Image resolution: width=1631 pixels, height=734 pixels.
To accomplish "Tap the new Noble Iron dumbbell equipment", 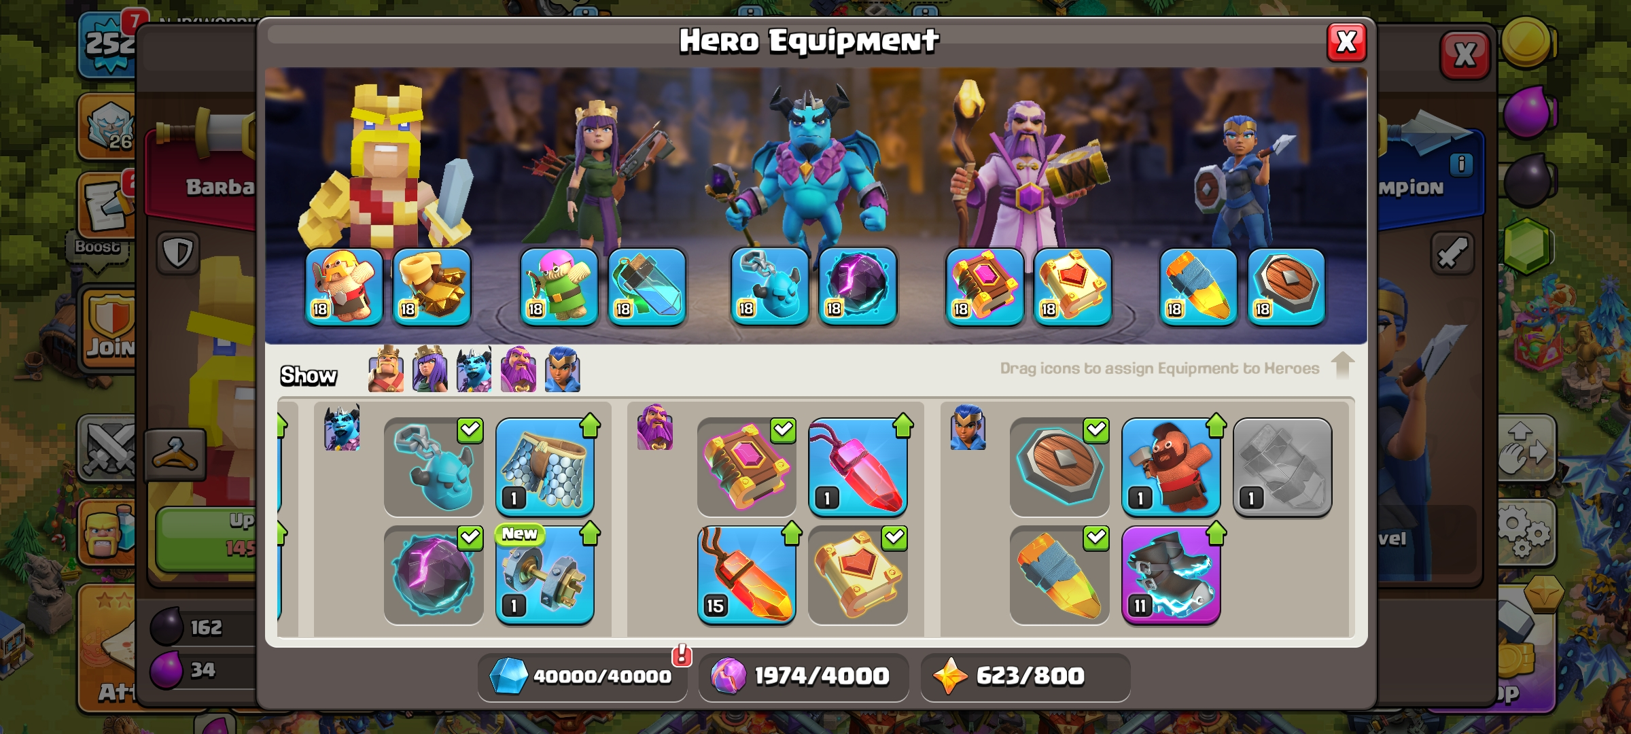I will pos(545,575).
